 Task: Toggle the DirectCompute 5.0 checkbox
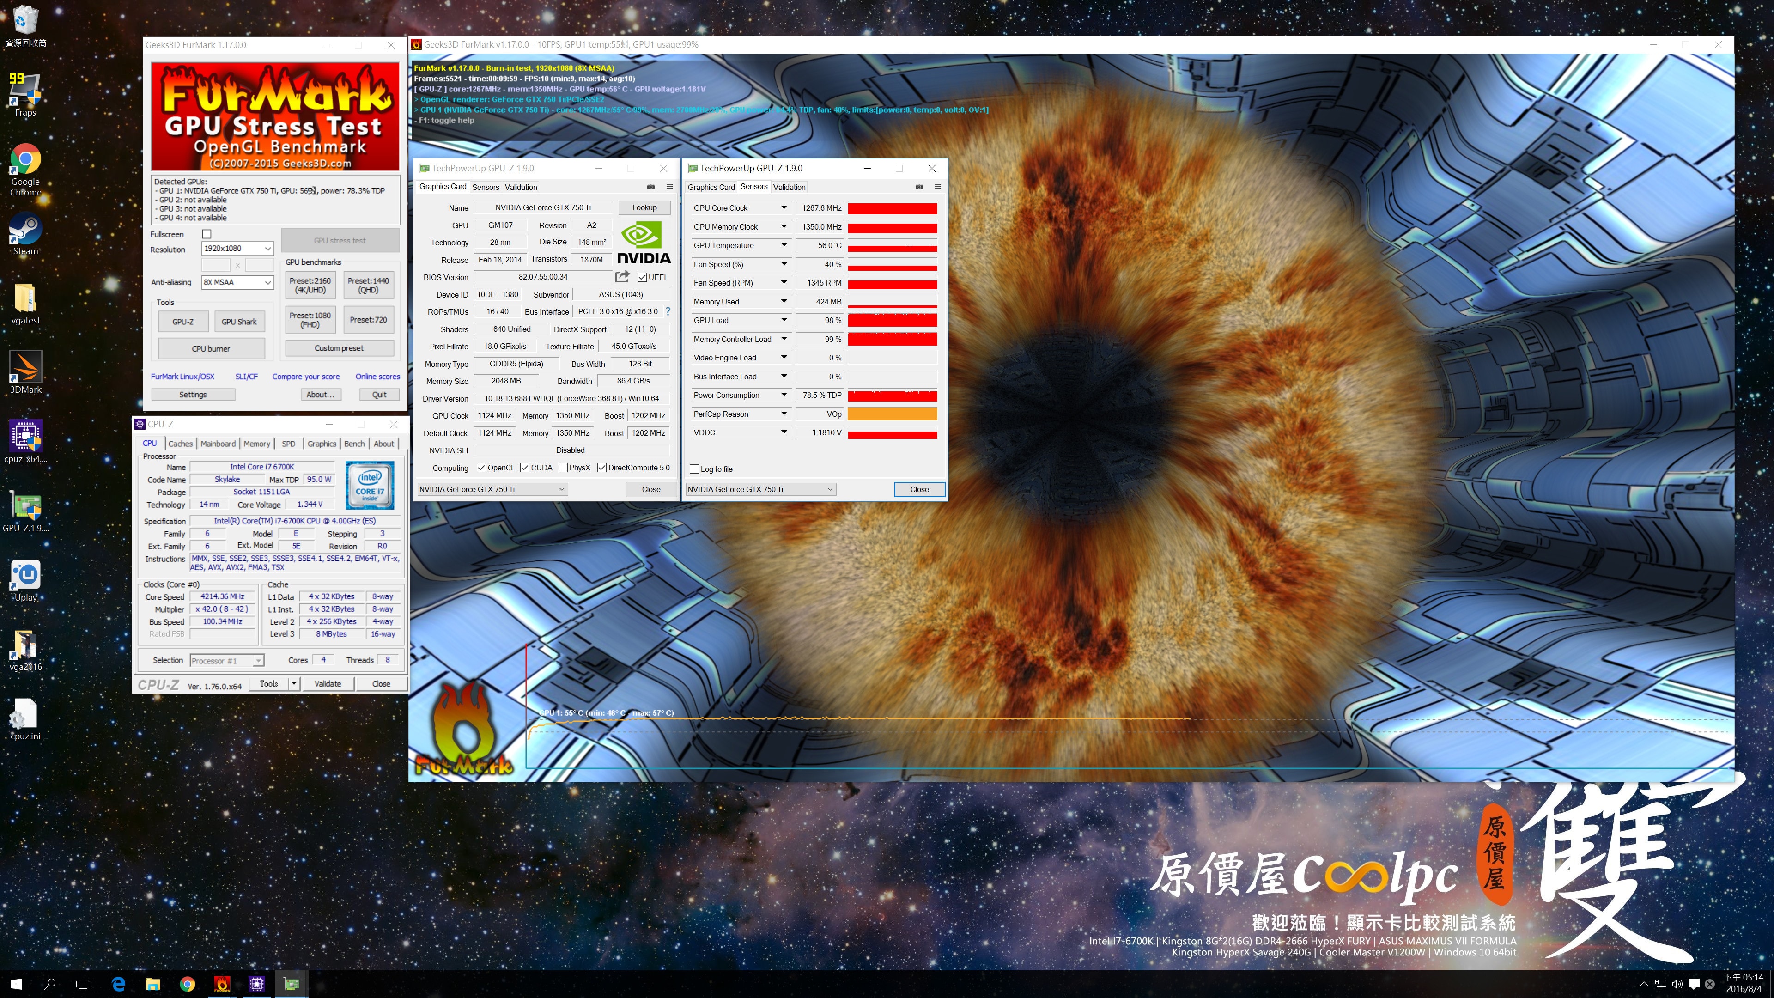coord(602,468)
